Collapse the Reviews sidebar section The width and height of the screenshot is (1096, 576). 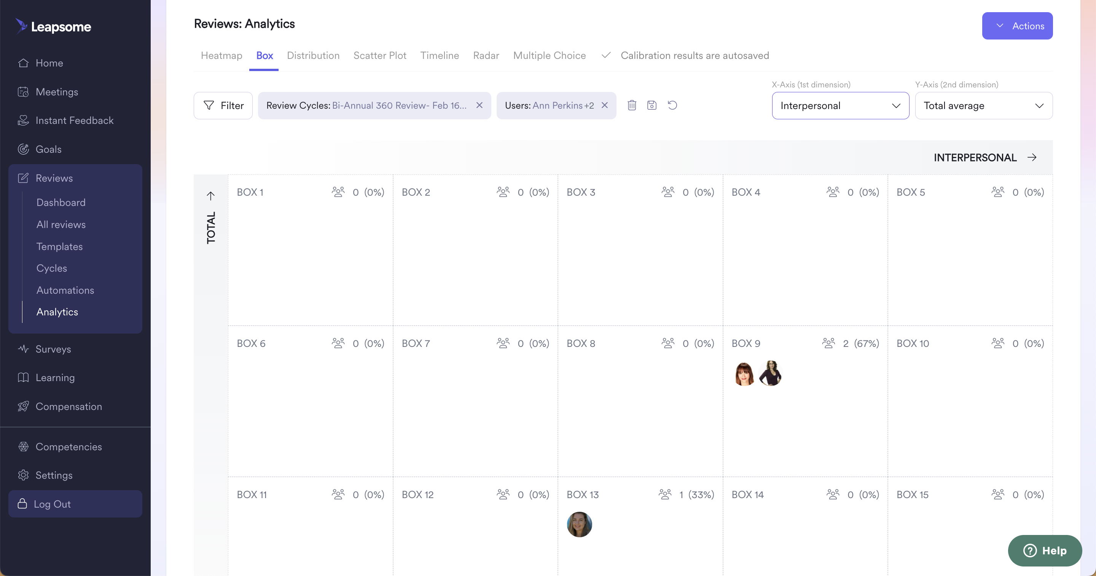(x=75, y=178)
